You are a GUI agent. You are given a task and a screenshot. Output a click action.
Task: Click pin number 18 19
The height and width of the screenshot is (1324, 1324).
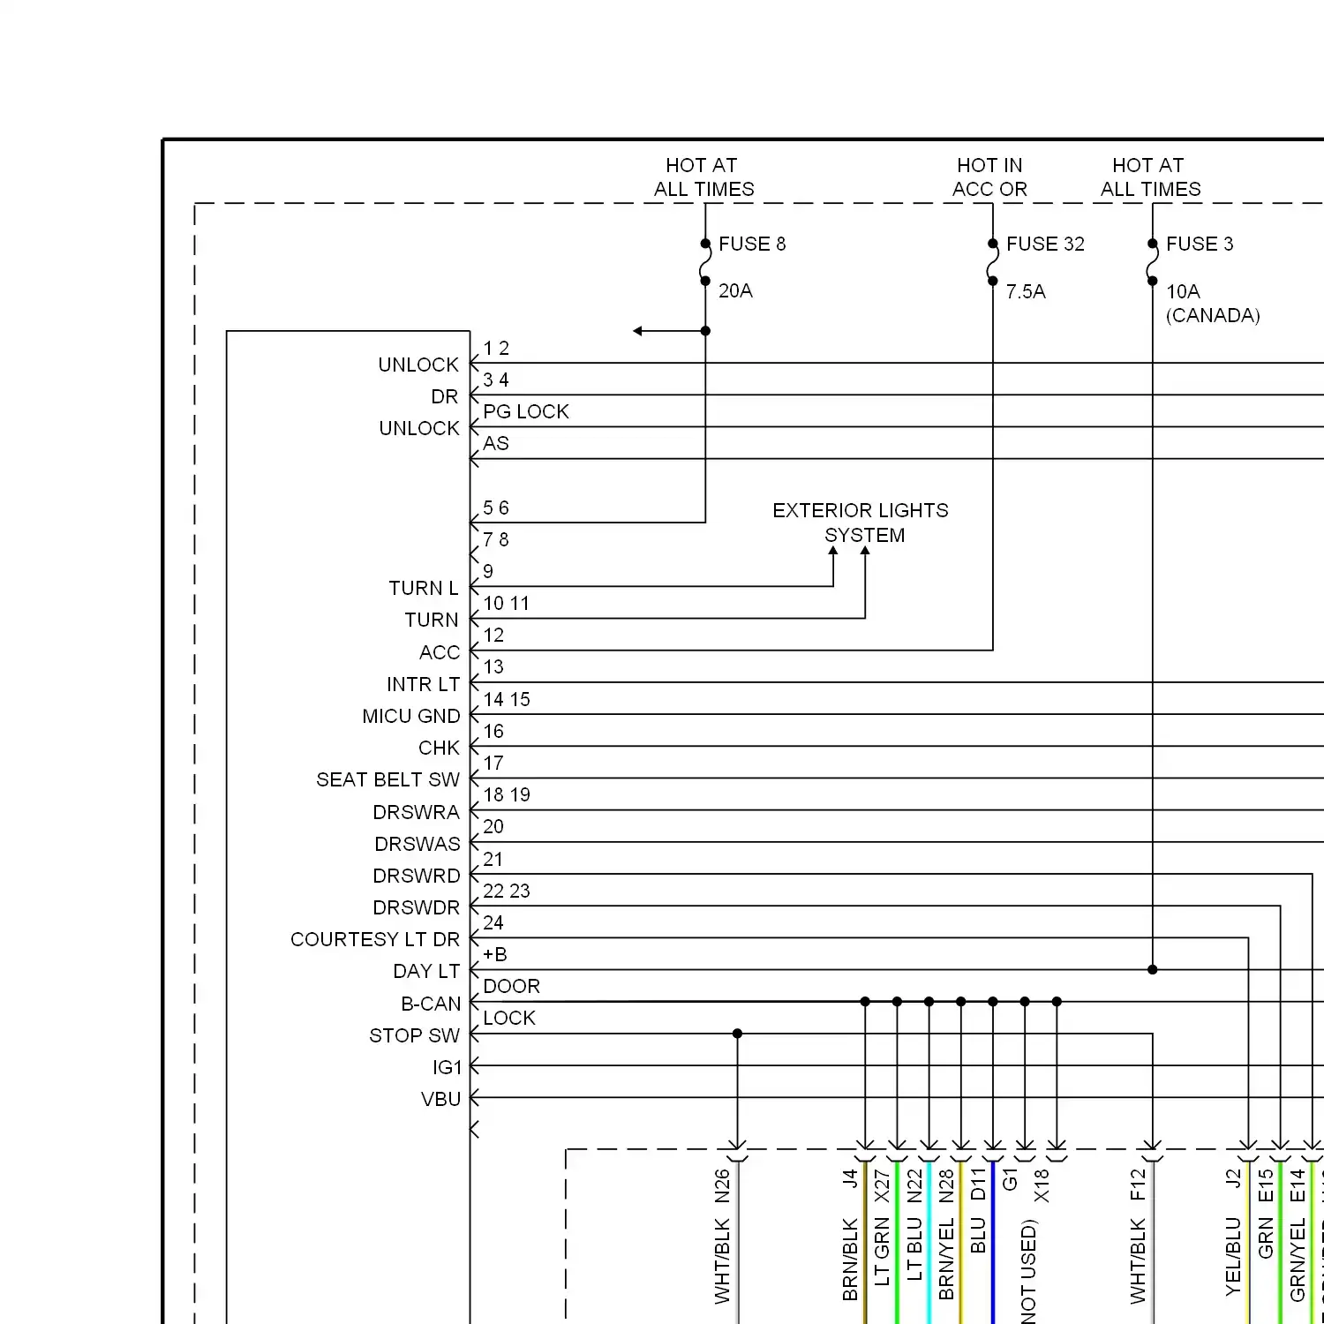(x=507, y=794)
